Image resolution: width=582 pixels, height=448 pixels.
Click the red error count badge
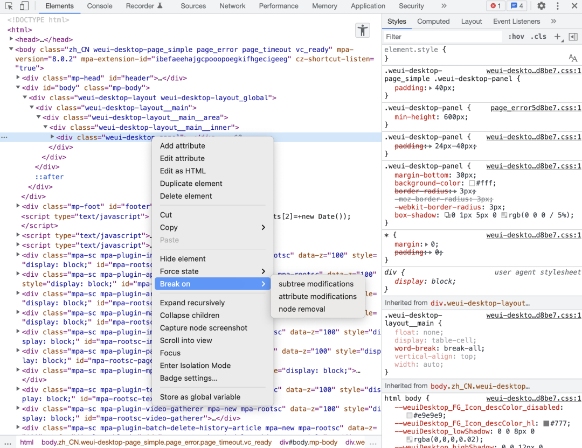(x=496, y=6)
